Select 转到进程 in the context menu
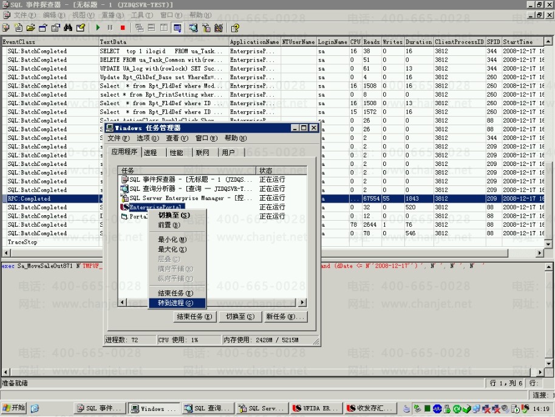This screenshot has width=555, height=417. coord(175,303)
